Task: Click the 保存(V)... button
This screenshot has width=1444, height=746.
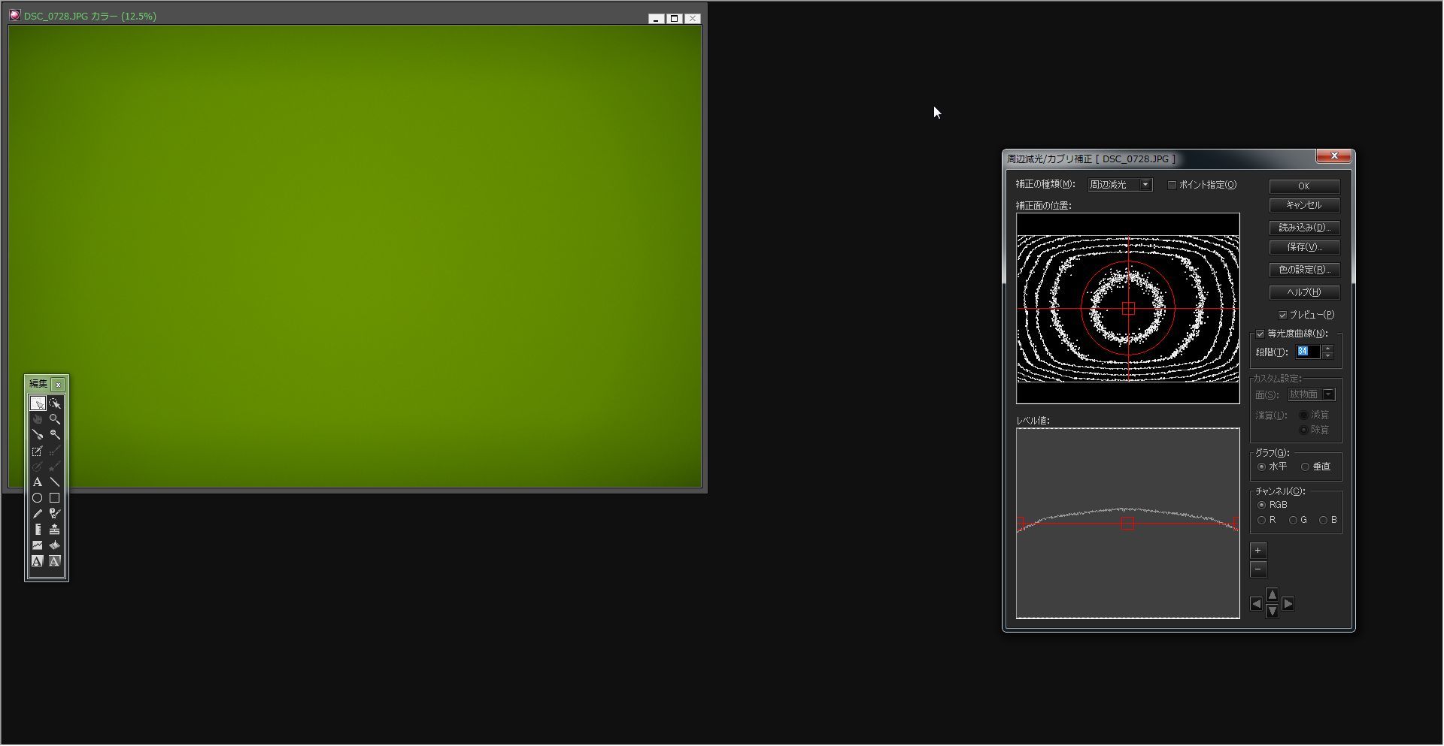Action: click(x=1304, y=247)
